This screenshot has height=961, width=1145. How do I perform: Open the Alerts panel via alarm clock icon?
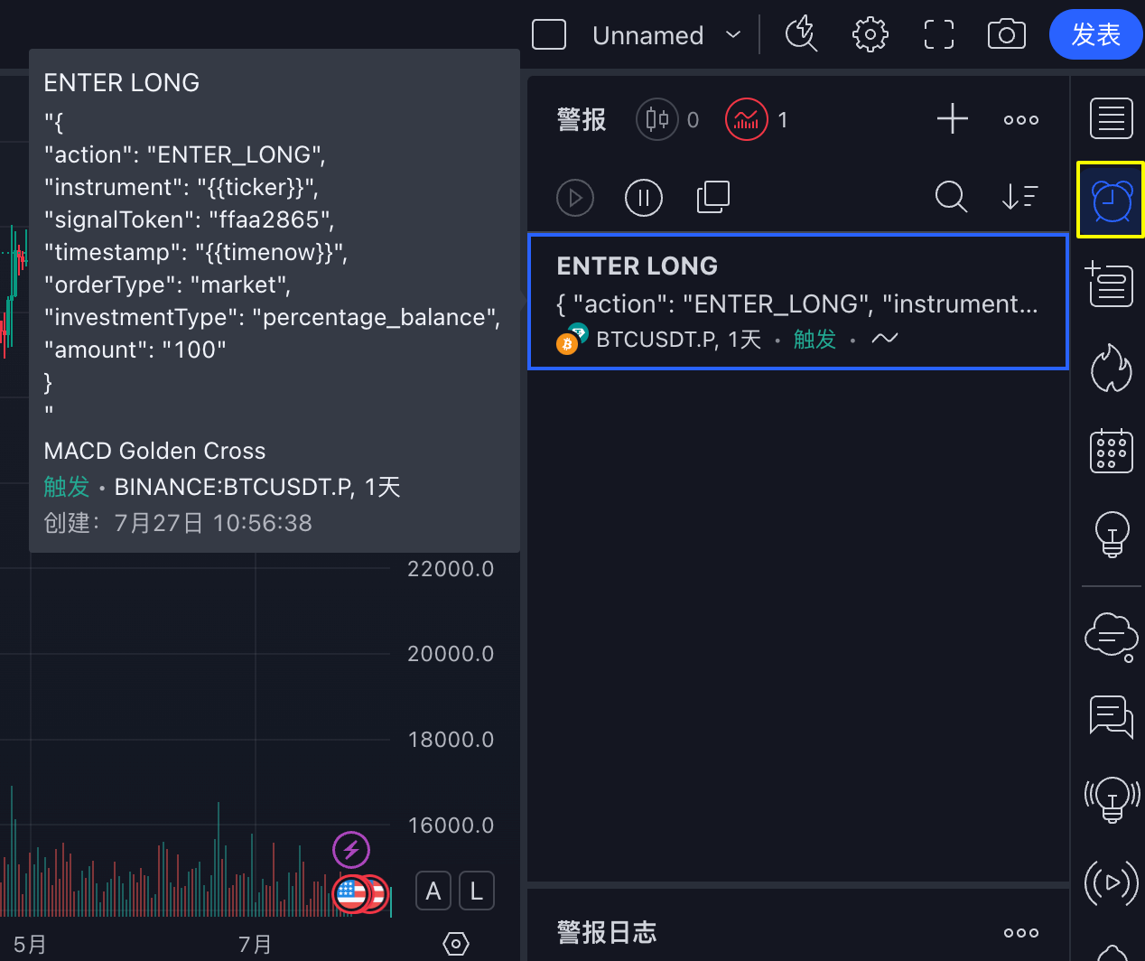click(x=1111, y=200)
